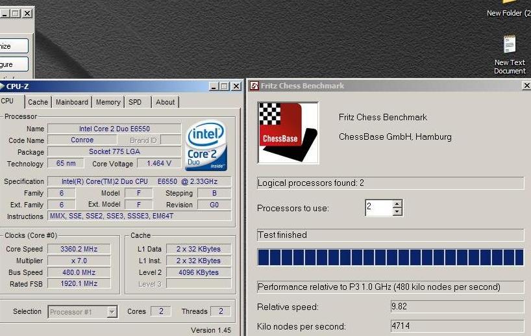Select the New Folder desktop icon
The image size is (531, 336).
coord(509,9)
